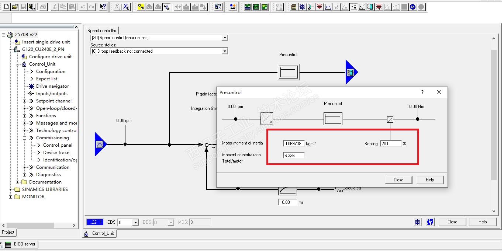Expand the Functions tree node
Screen dimensions: 504x251
click(x=25, y=116)
